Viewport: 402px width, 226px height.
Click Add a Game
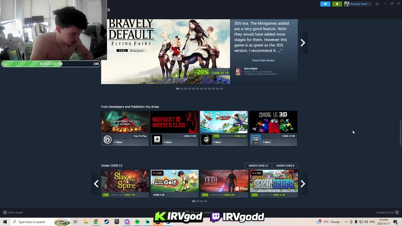tap(13, 213)
